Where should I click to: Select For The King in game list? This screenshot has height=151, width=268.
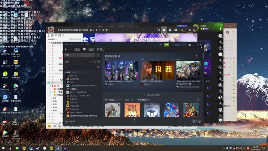[x=78, y=96]
